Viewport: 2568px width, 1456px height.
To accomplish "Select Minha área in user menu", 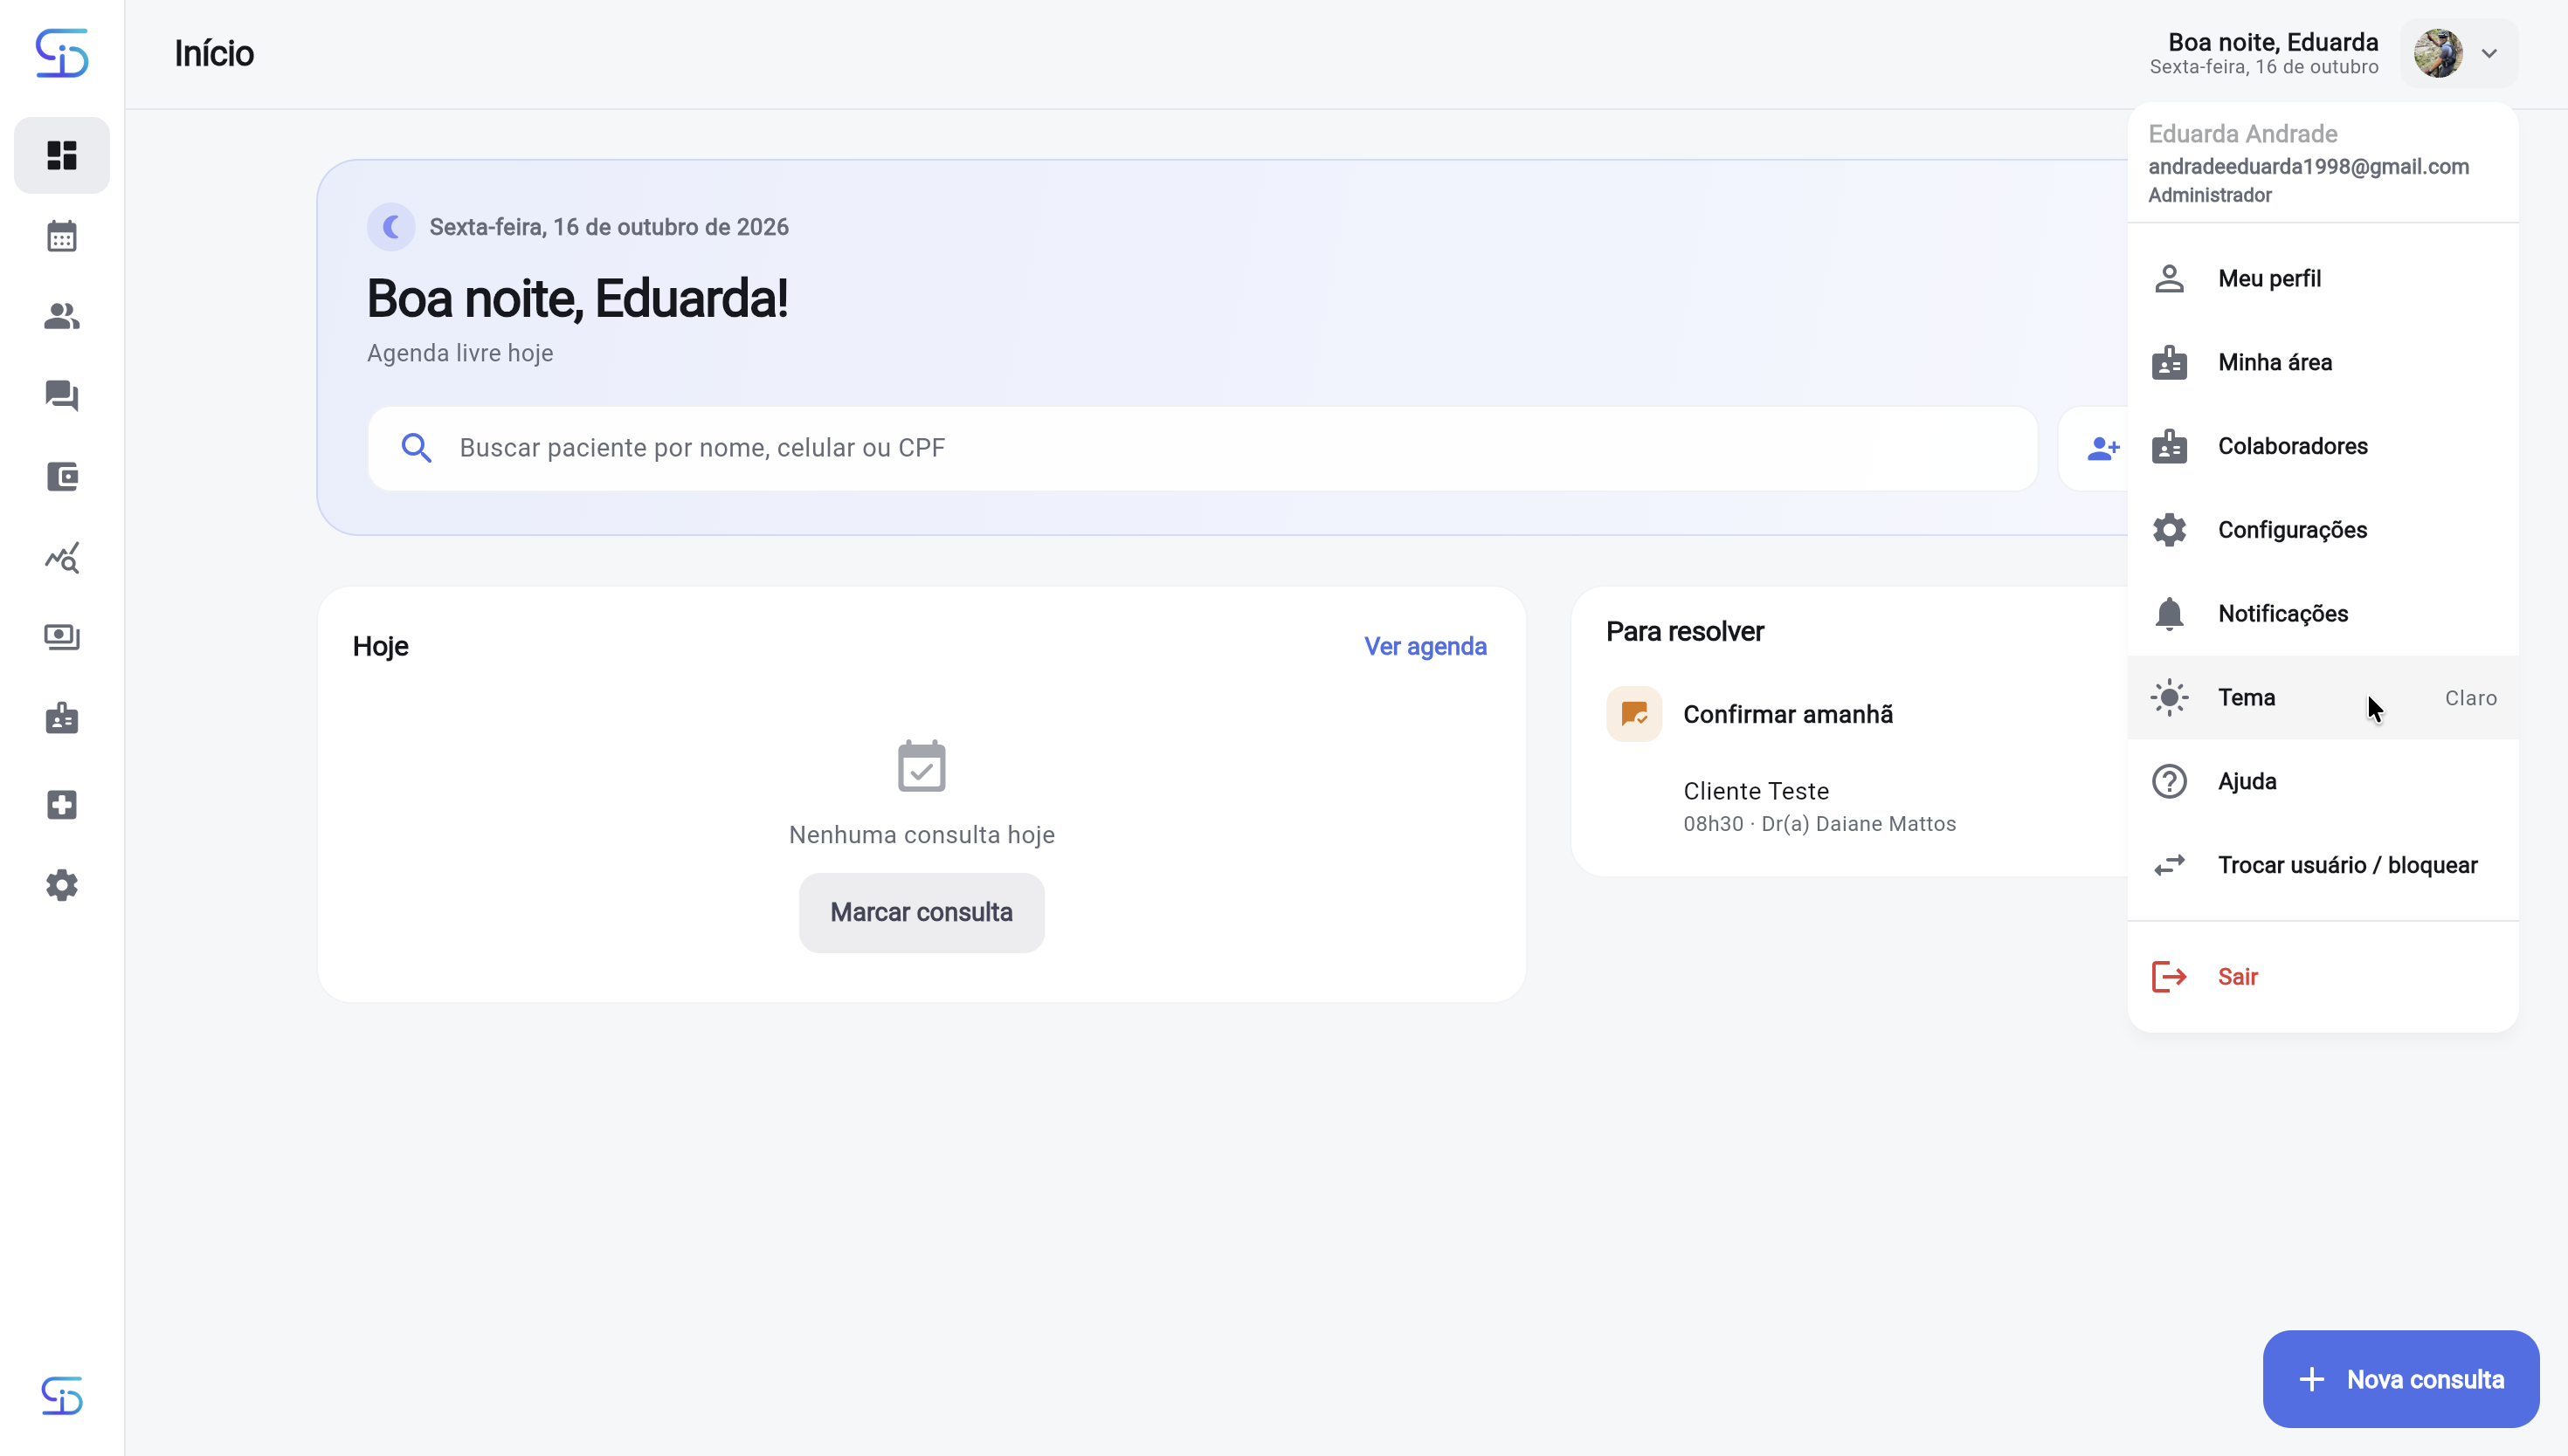I will click(x=2322, y=363).
